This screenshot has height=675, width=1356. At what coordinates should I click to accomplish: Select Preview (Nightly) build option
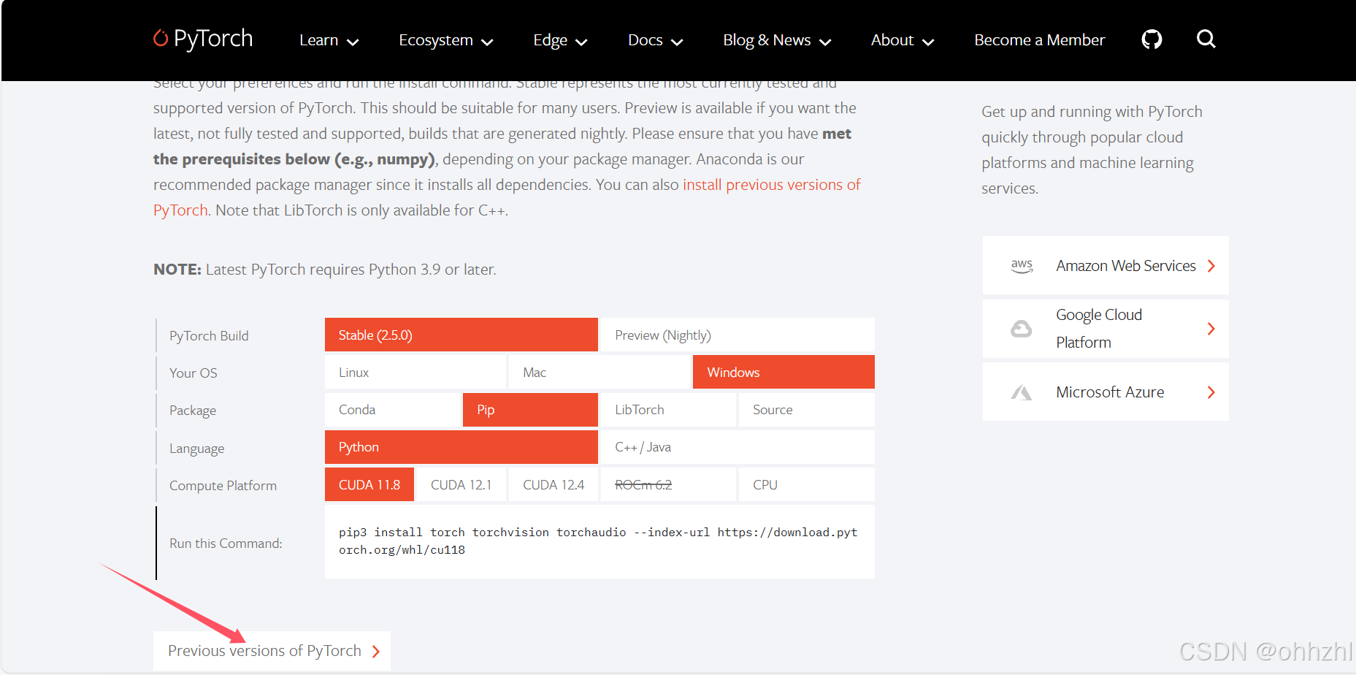pyautogui.click(x=738, y=335)
